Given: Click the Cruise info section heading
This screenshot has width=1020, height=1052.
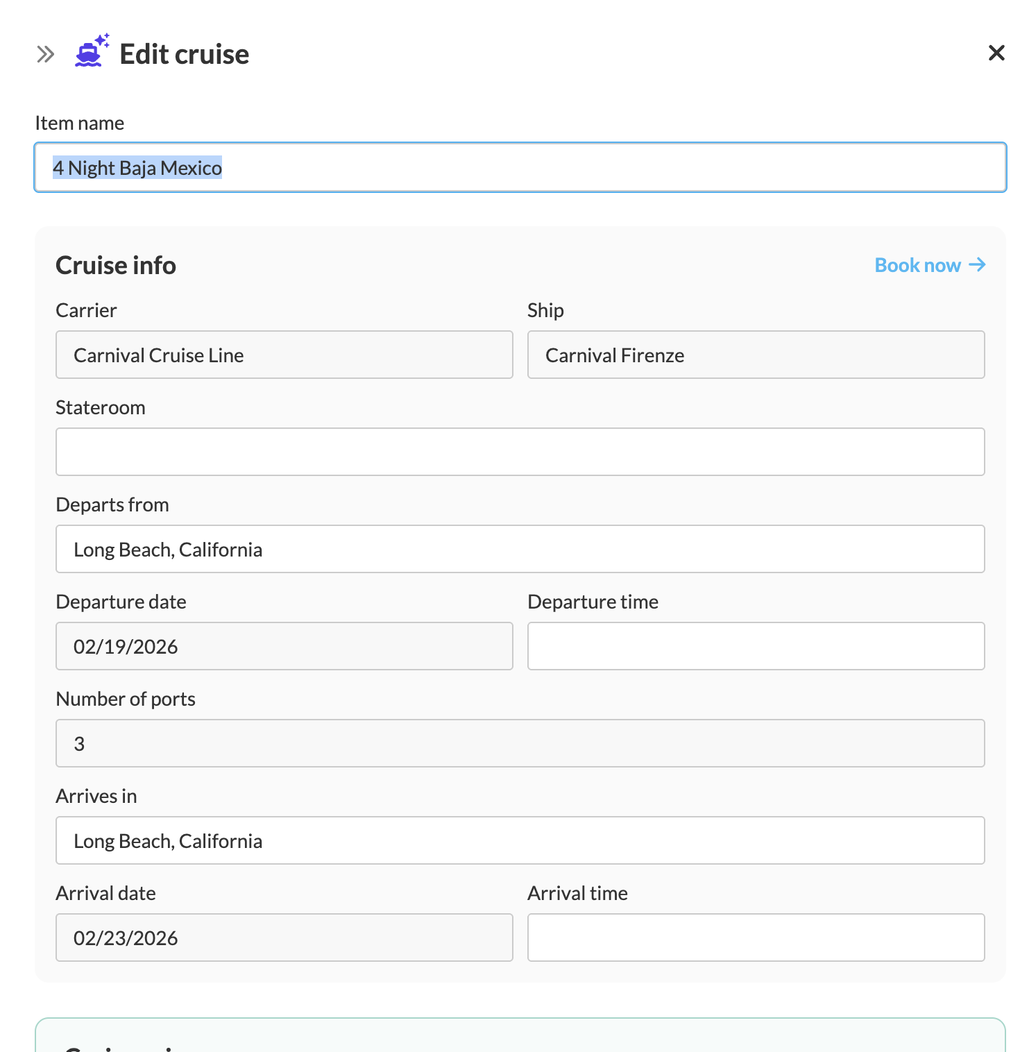Looking at the screenshot, I should pyautogui.click(x=116, y=266).
